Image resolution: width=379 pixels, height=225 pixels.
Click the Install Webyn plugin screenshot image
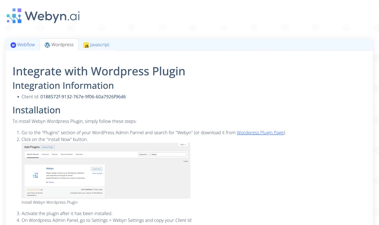pos(106,171)
